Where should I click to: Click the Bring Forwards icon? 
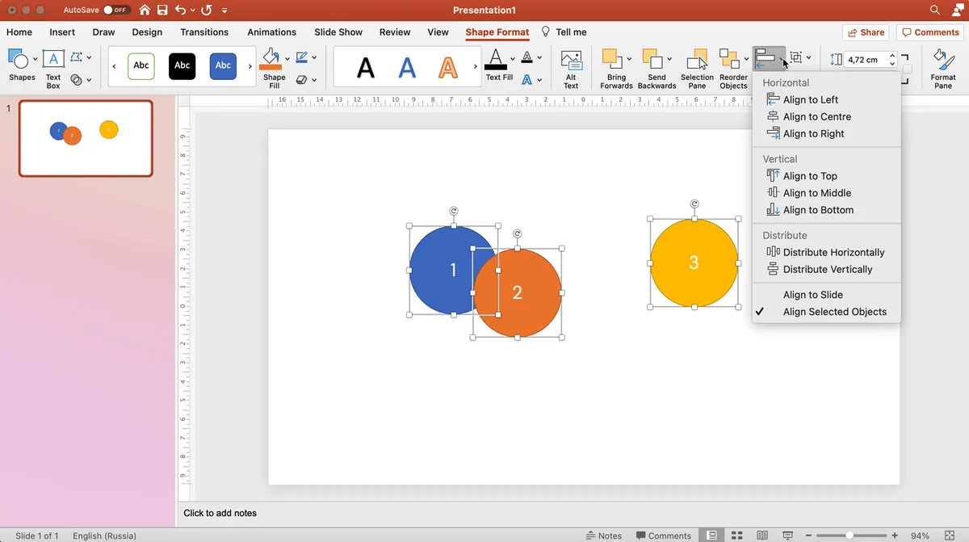point(611,59)
